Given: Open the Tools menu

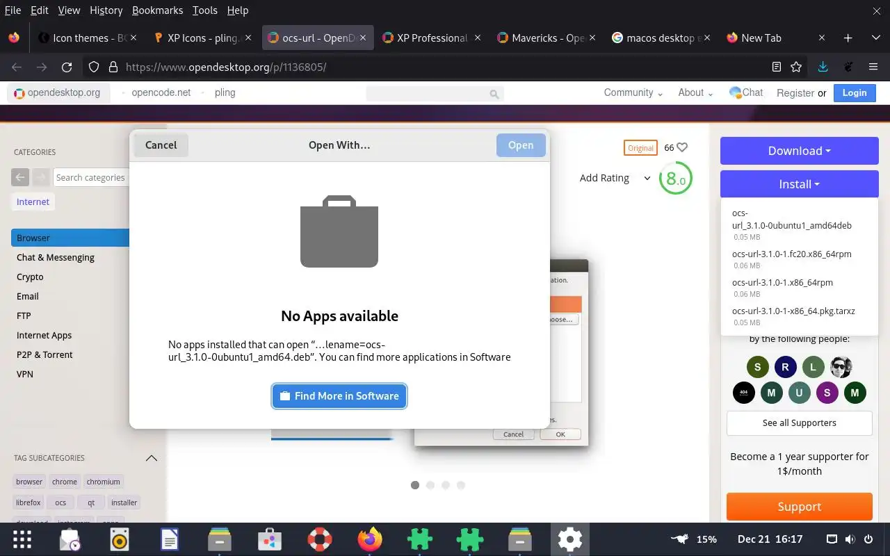Looking at the screenshot, I should pyautogui.click(x=205, y=10).
